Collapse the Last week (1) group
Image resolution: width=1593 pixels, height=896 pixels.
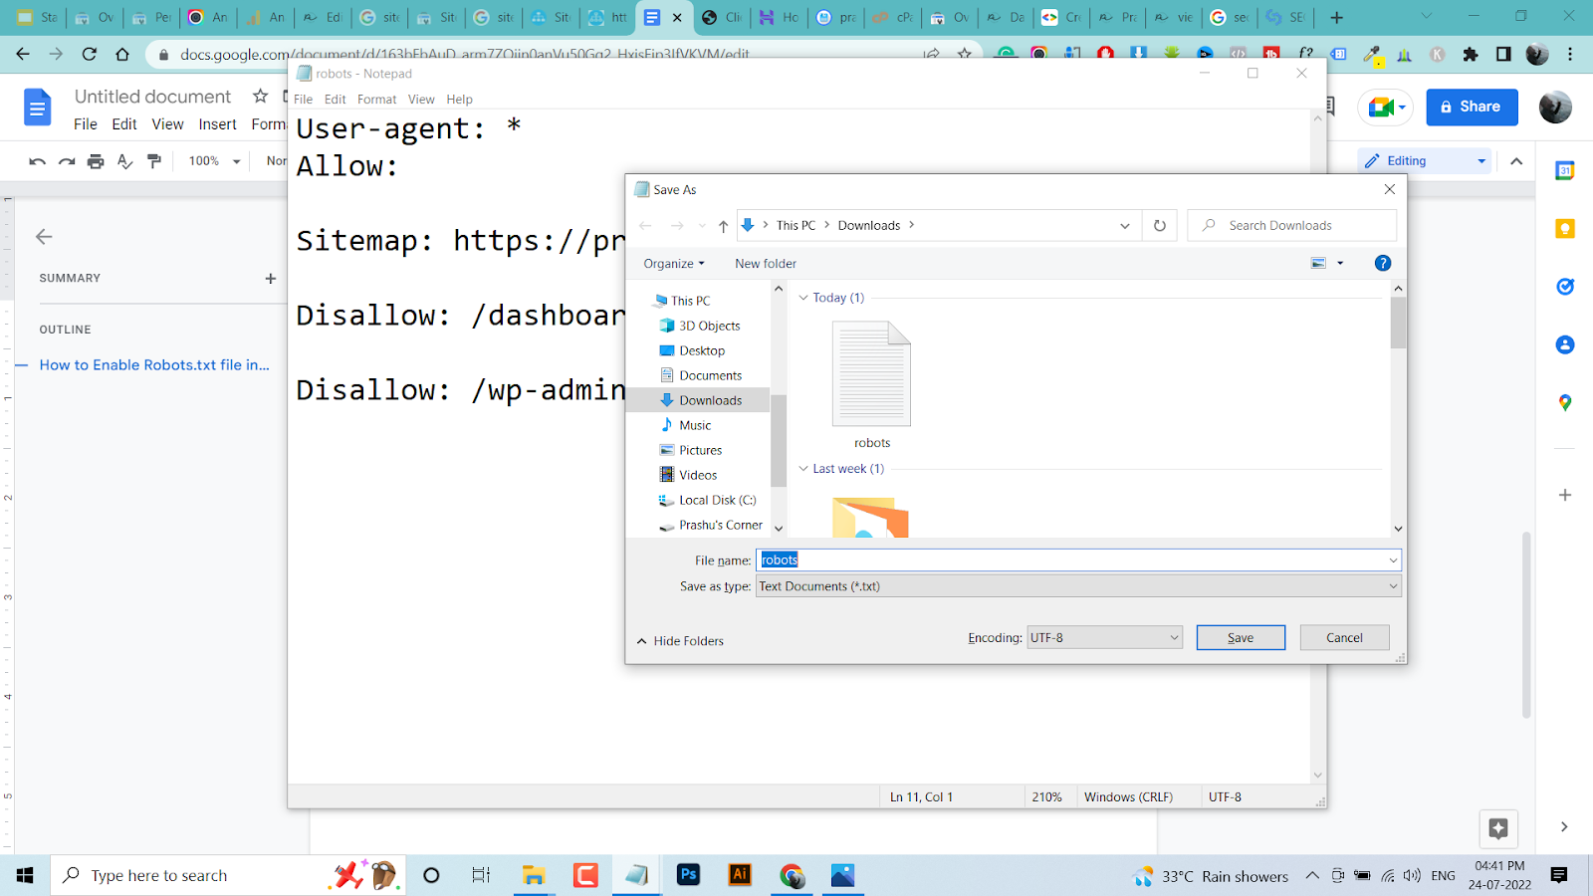(803, 469)
